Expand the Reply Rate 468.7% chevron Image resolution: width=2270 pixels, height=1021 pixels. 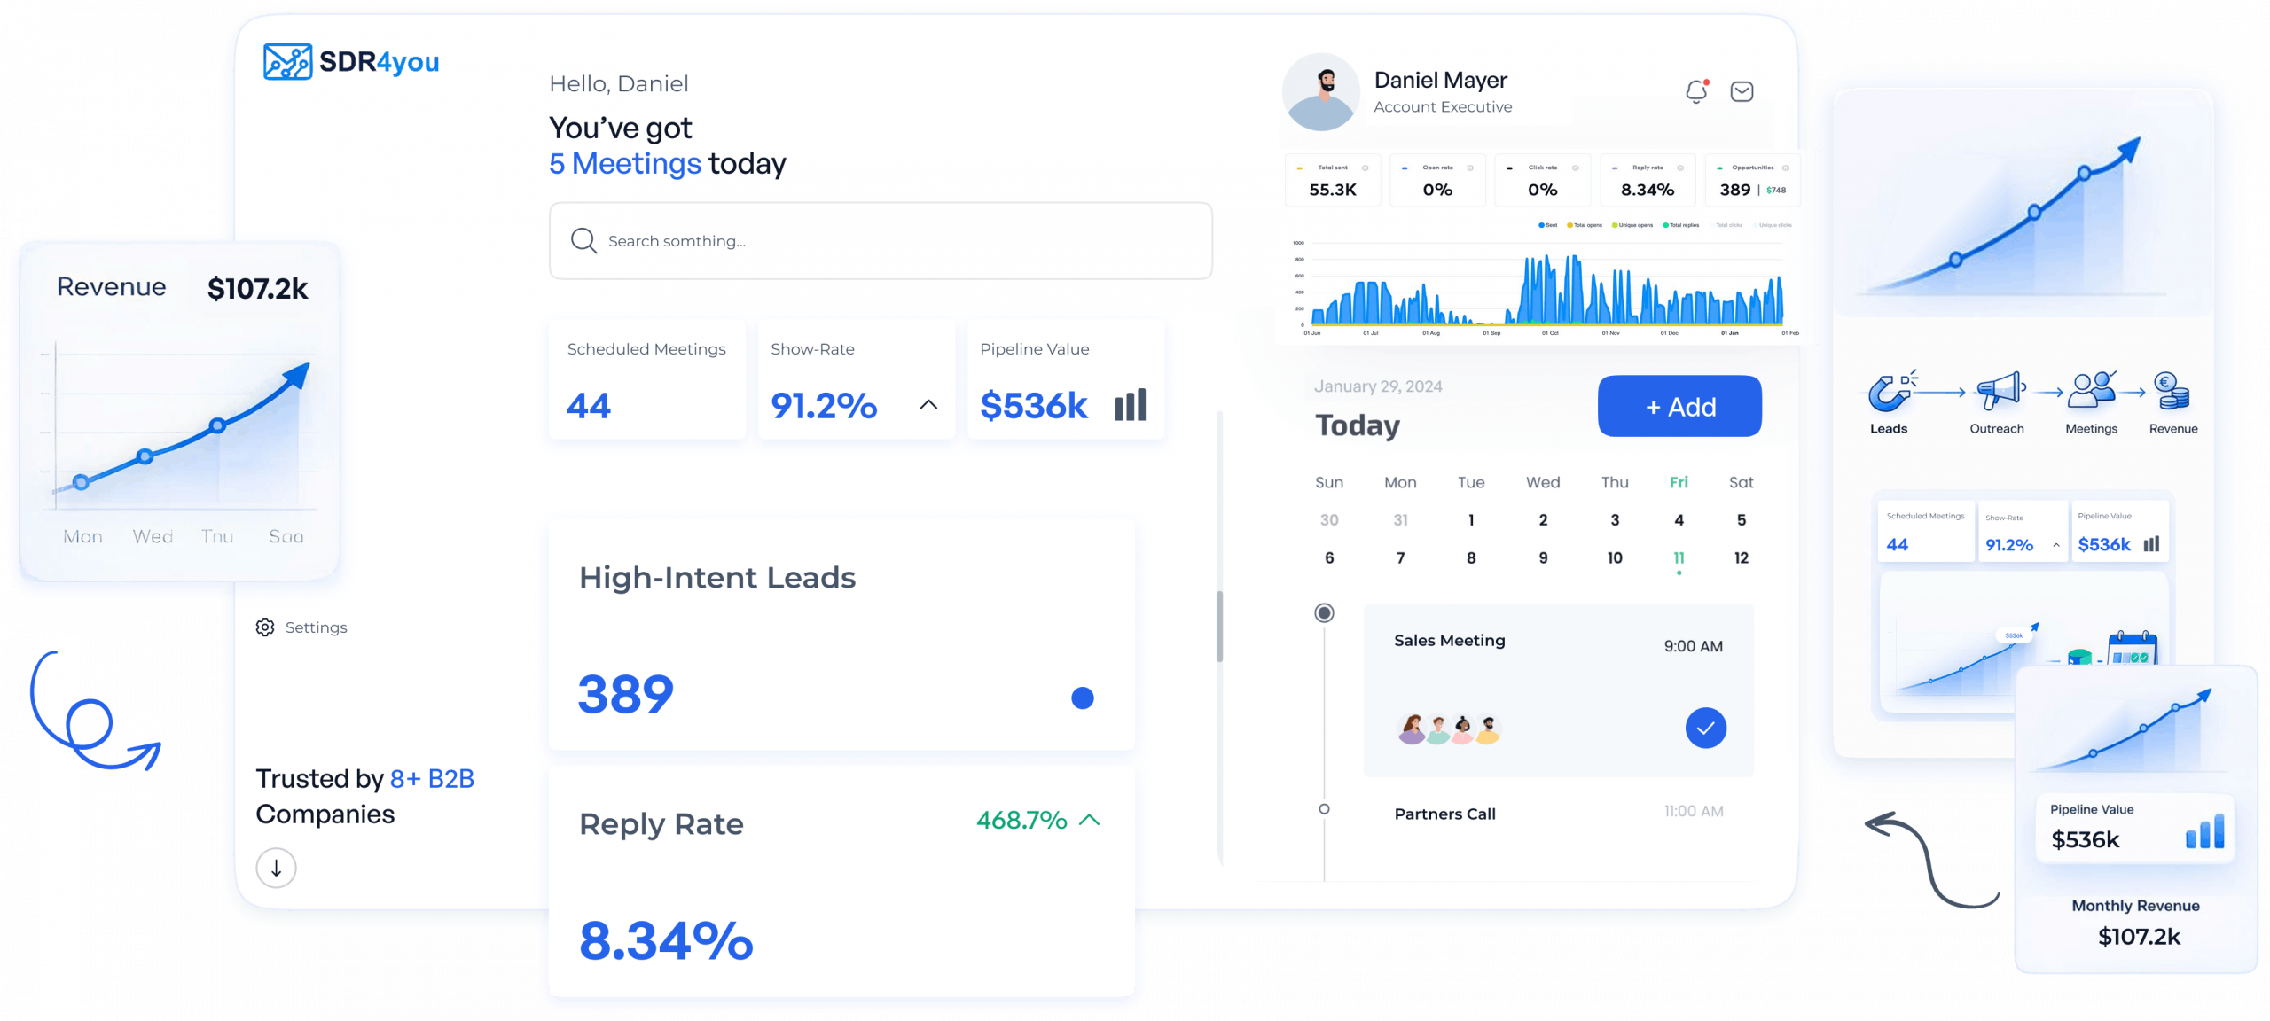tap(1090, 820)
